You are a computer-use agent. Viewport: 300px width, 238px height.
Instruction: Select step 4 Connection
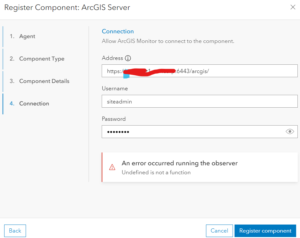[29, 103]
